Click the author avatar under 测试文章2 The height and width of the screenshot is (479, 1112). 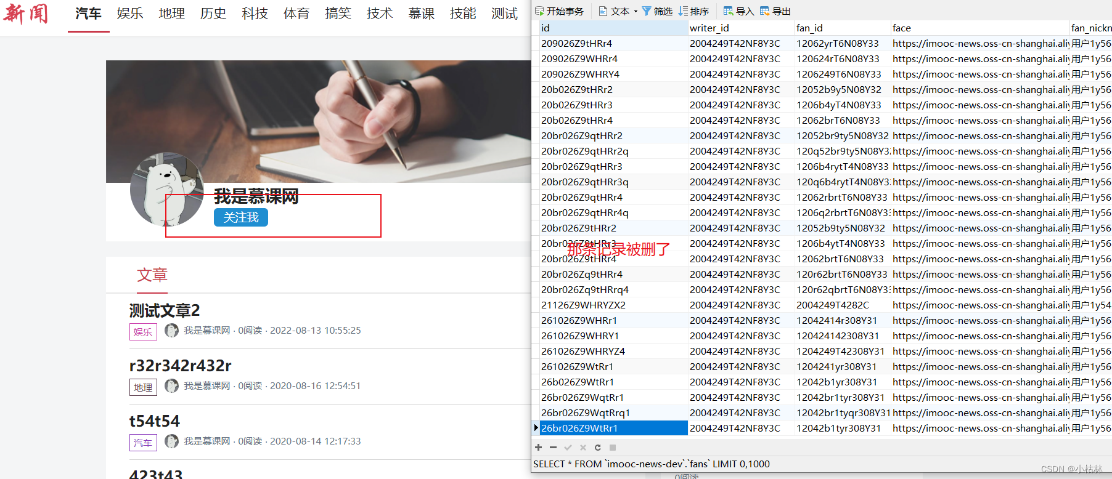171,331
